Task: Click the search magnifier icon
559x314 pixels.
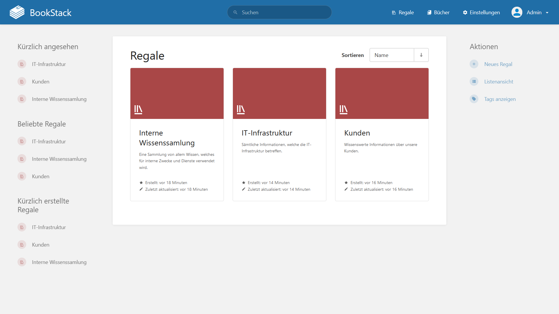Action: [x=235, y=13]
